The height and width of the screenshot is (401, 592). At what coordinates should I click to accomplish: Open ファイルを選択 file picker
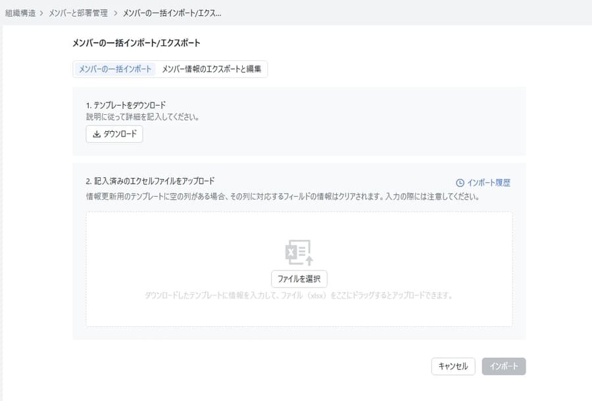[298, 278]
